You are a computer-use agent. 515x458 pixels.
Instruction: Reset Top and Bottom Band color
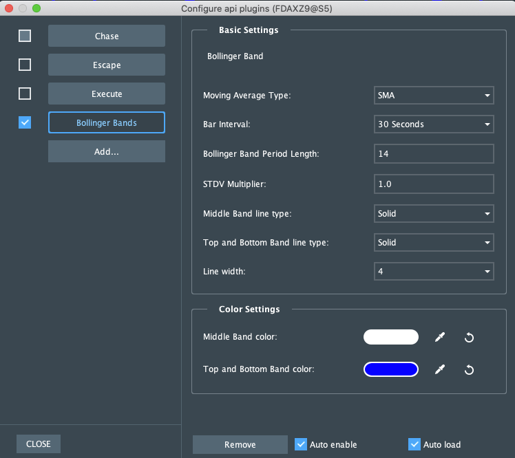tap(469, 370)
